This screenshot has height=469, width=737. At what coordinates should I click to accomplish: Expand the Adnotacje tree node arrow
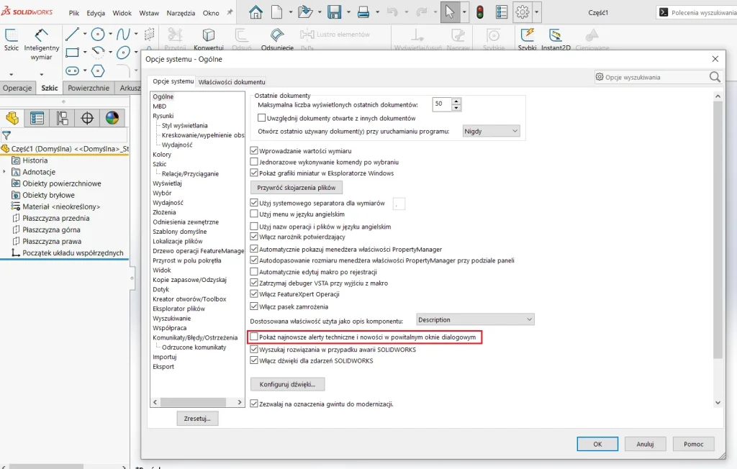pos(5,172)
